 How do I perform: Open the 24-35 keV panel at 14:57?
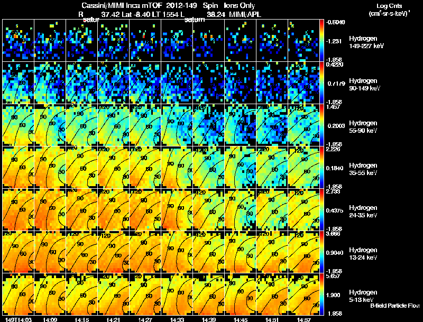point(304,210)
